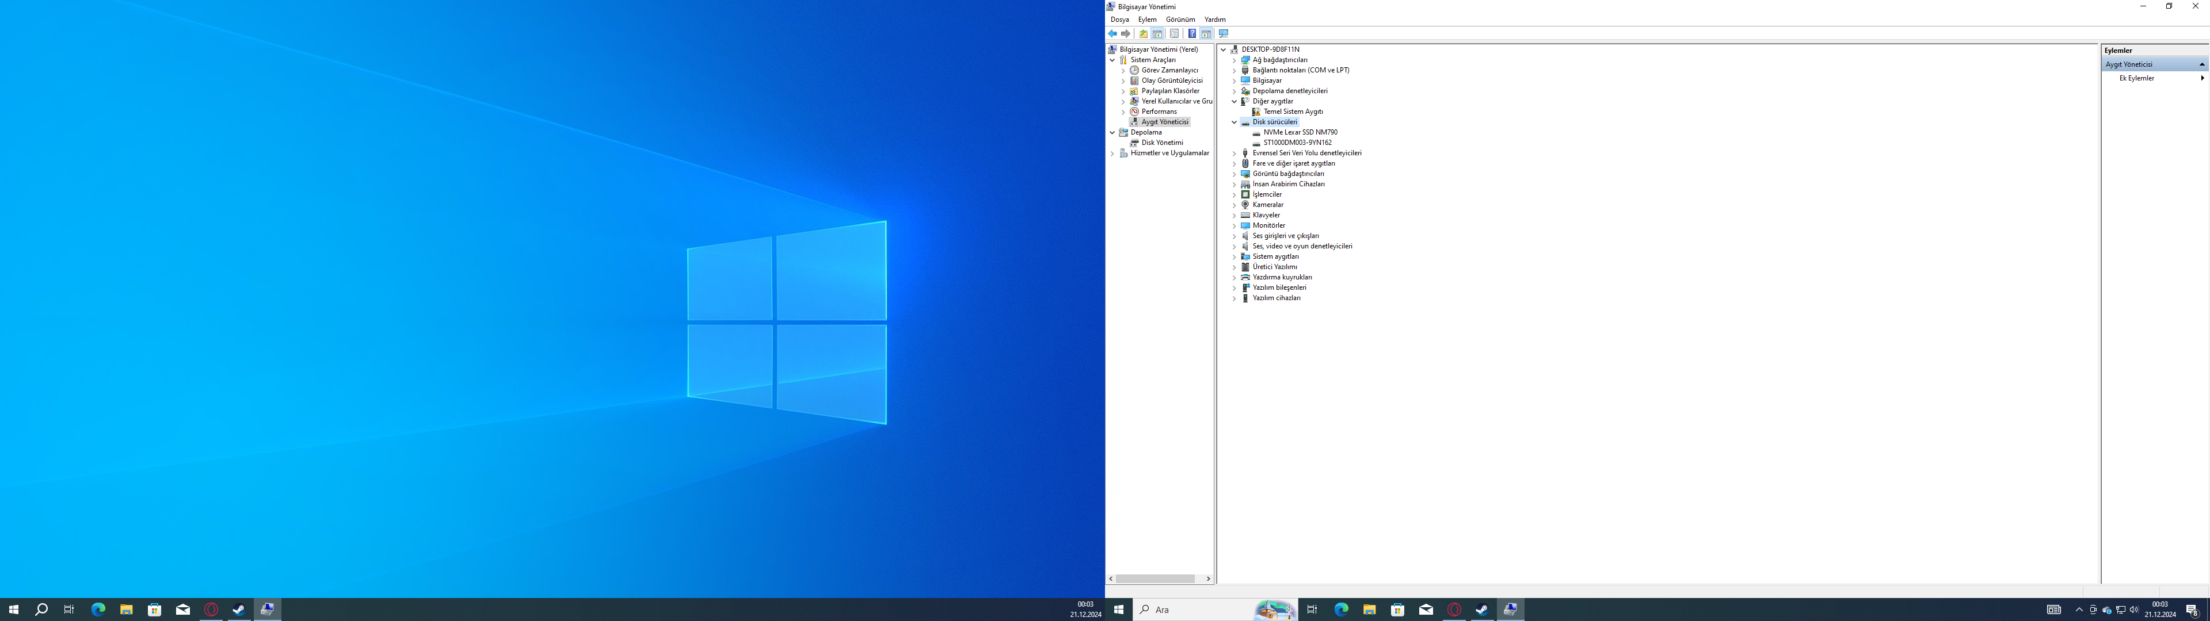This screenshot has height=621, width=2210.
Task: Click the Disk Yönetimi drive icon
Action: pos(1134,143)
